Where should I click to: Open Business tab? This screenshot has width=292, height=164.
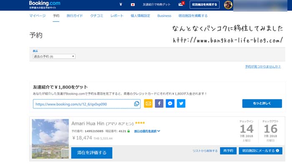click(x=164, y=16)
